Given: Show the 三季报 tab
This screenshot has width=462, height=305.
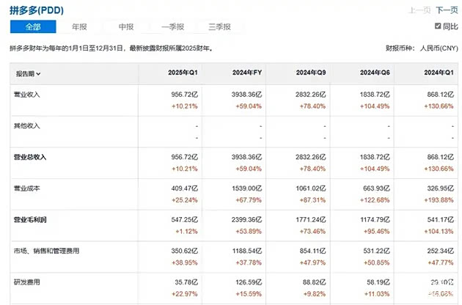Looking at the screenshot, I should 219,27.
